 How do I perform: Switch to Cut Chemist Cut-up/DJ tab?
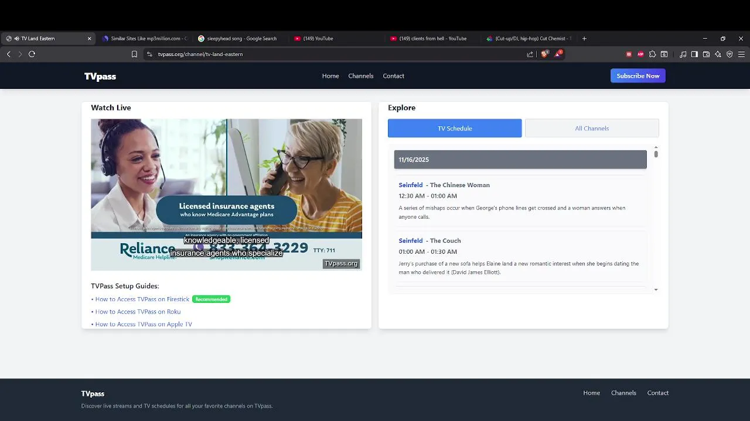tap(529, 39)
